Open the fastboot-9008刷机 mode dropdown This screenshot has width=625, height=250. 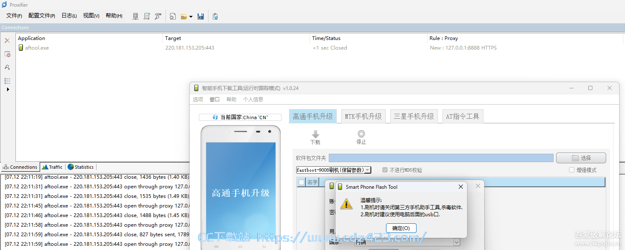pos(334,170)
